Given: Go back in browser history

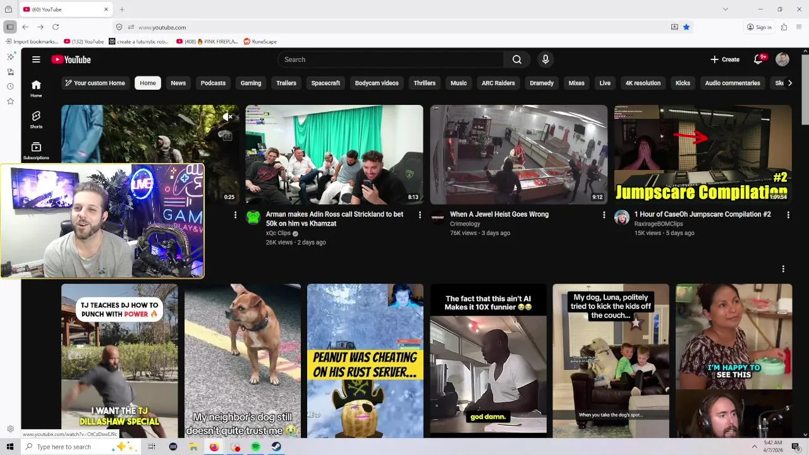Looking at the screenshot, I should (25, 27).
